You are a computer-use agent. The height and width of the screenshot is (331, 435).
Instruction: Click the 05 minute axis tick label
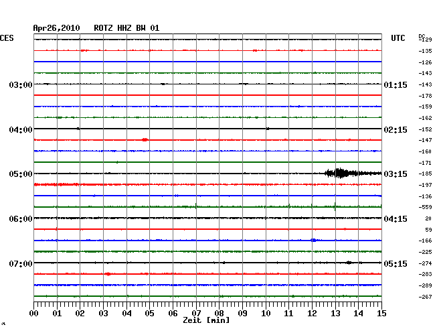149,314
